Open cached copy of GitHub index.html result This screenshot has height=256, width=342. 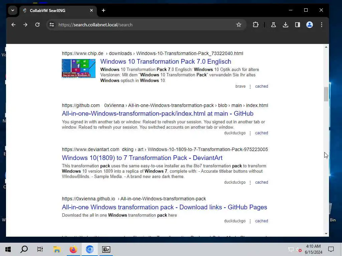(x=262, y=133)
